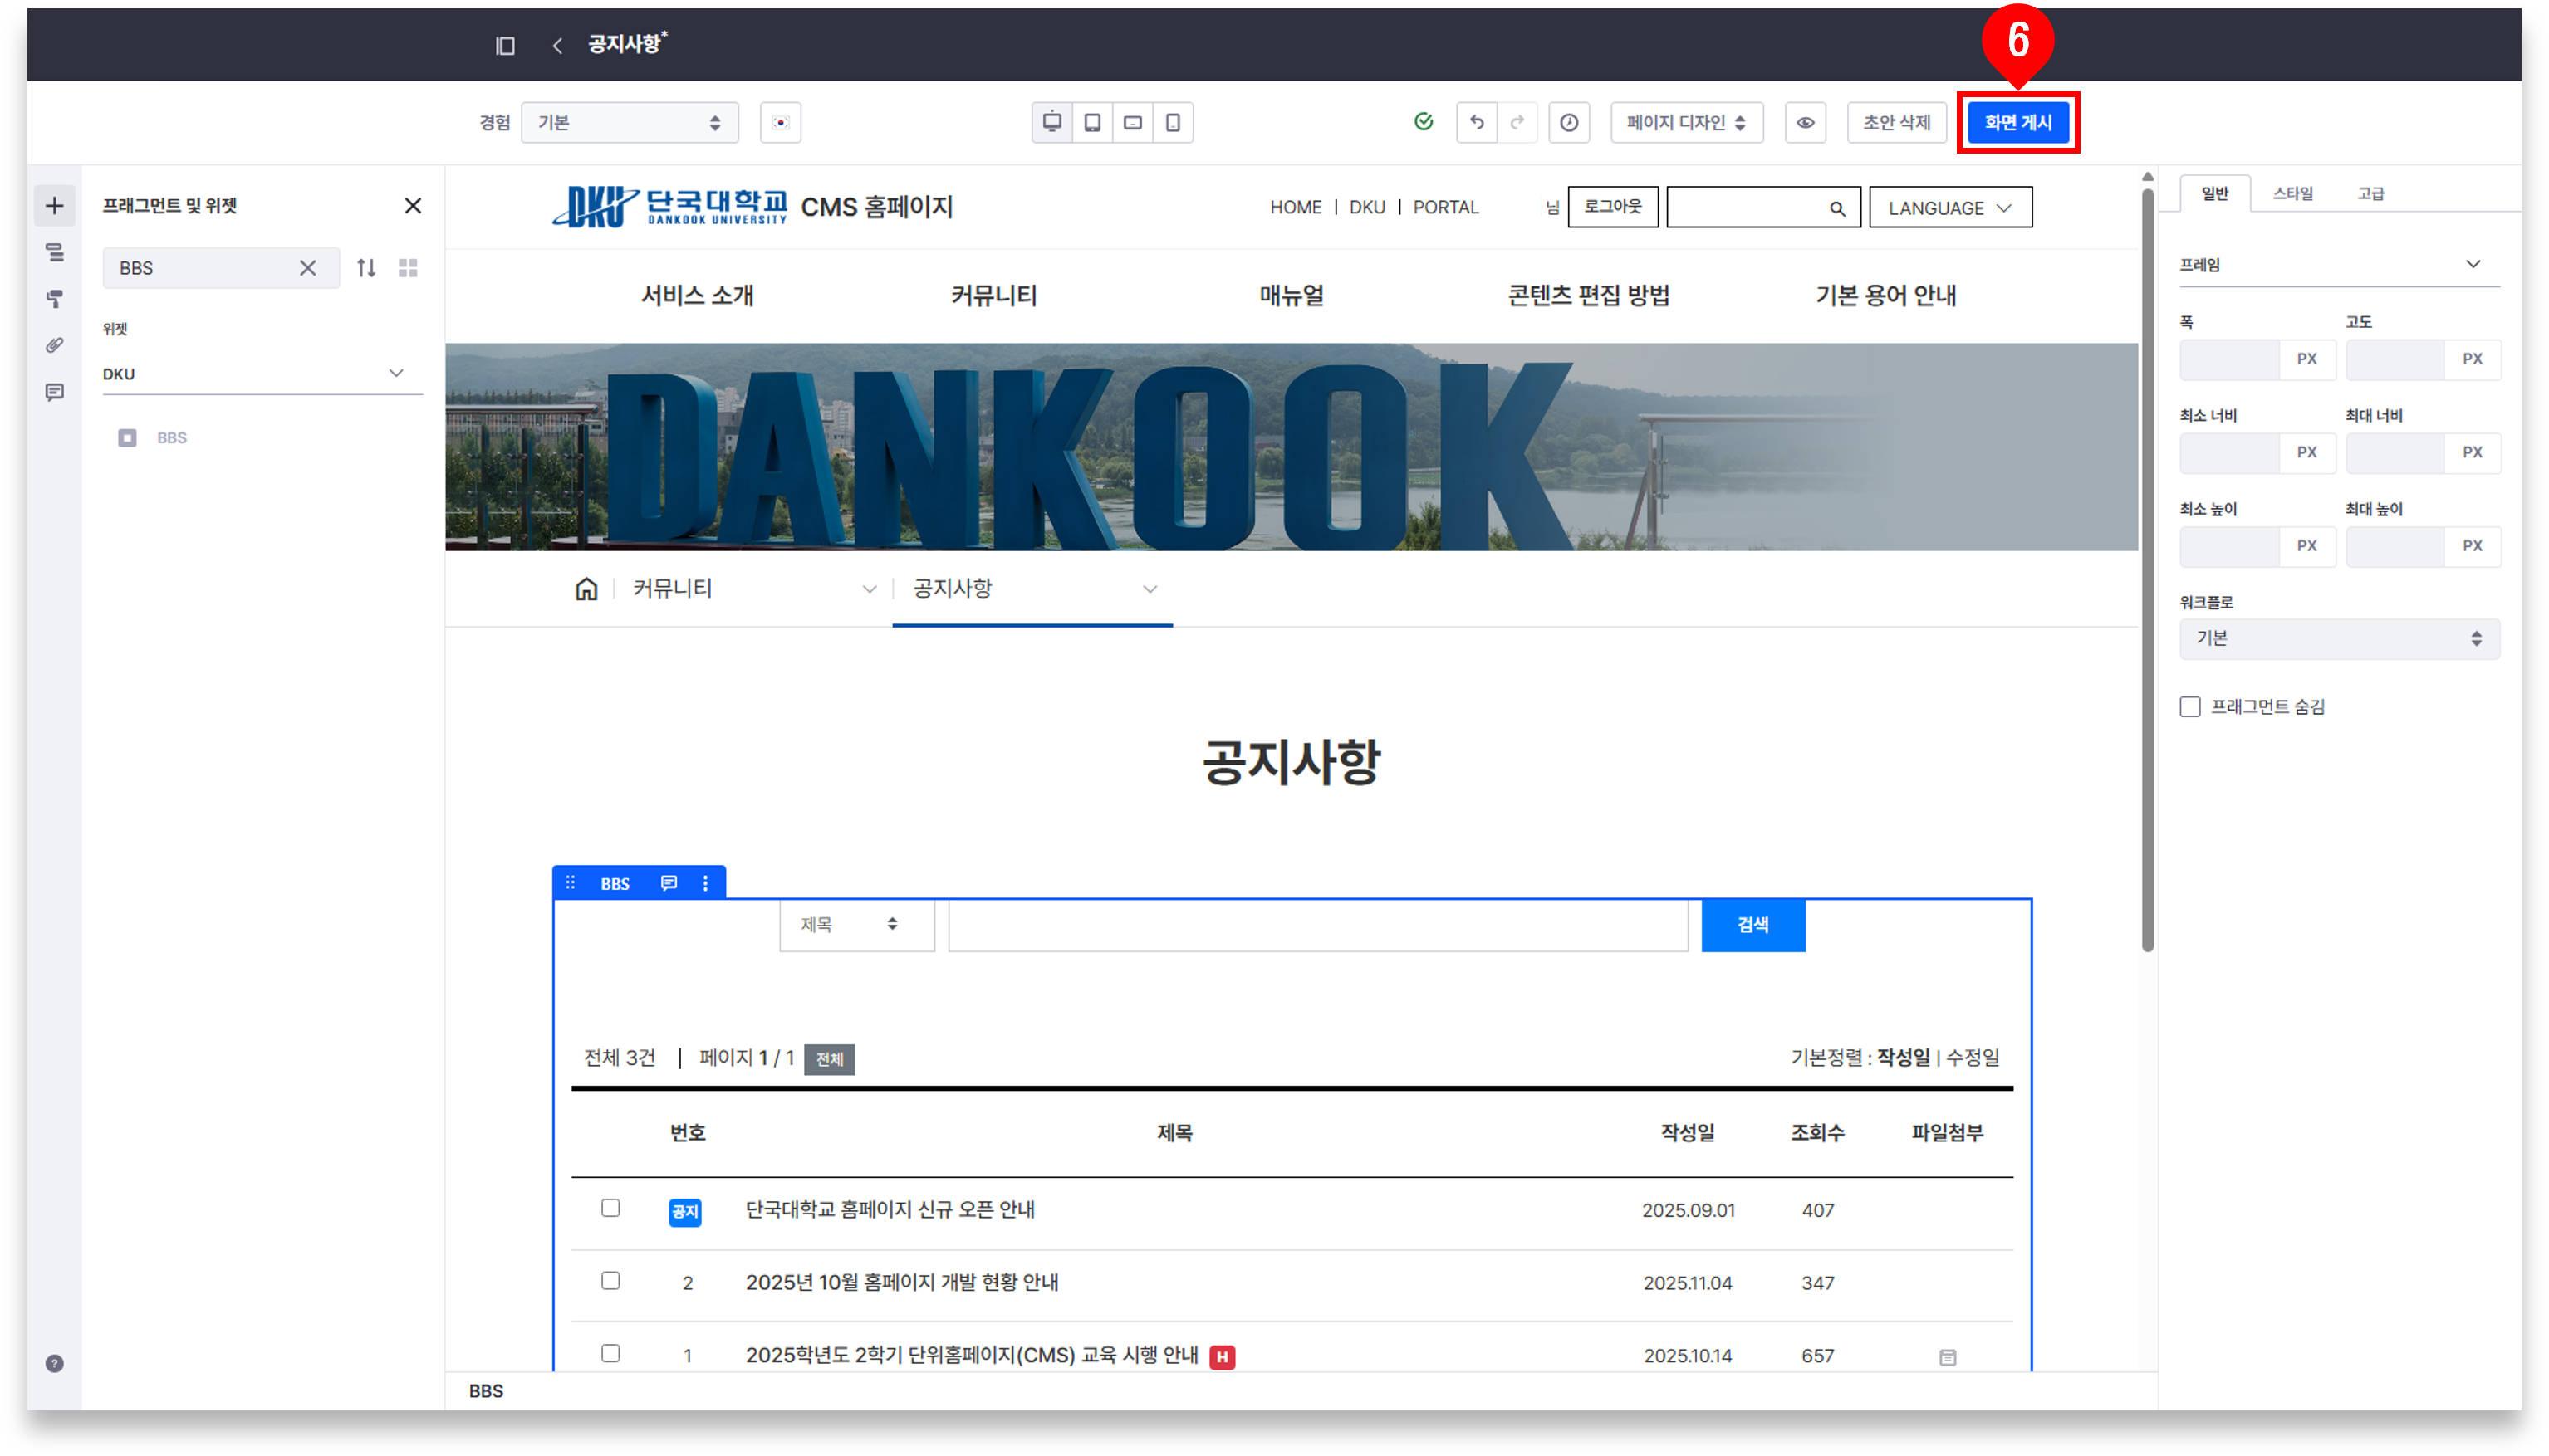Open the page history clock icon

pos(1569,123)
